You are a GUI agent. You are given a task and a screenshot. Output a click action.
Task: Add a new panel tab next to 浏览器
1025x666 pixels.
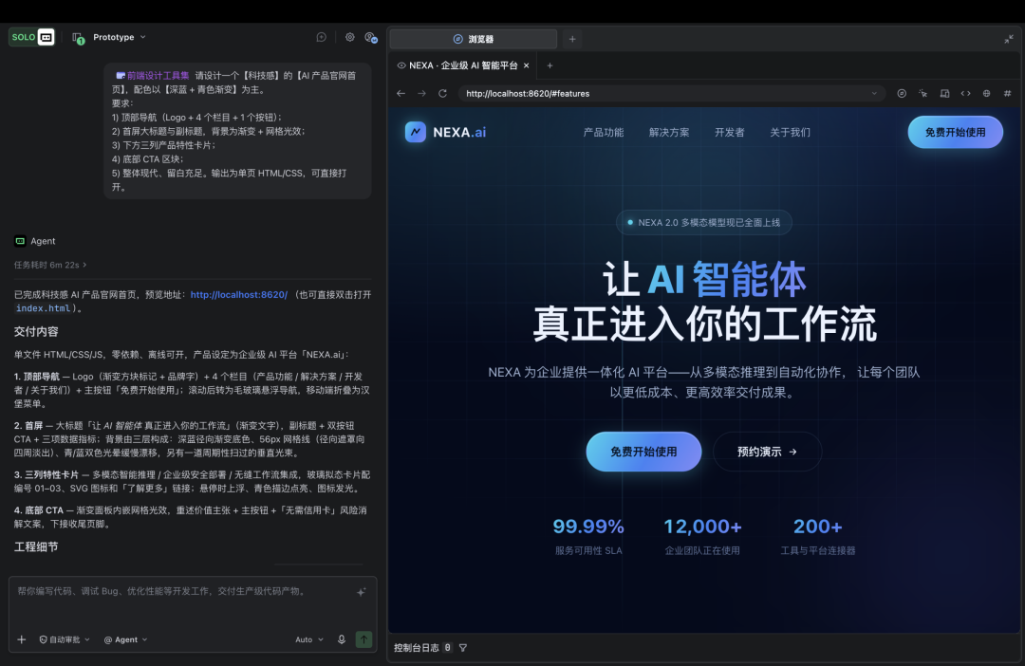572,39
